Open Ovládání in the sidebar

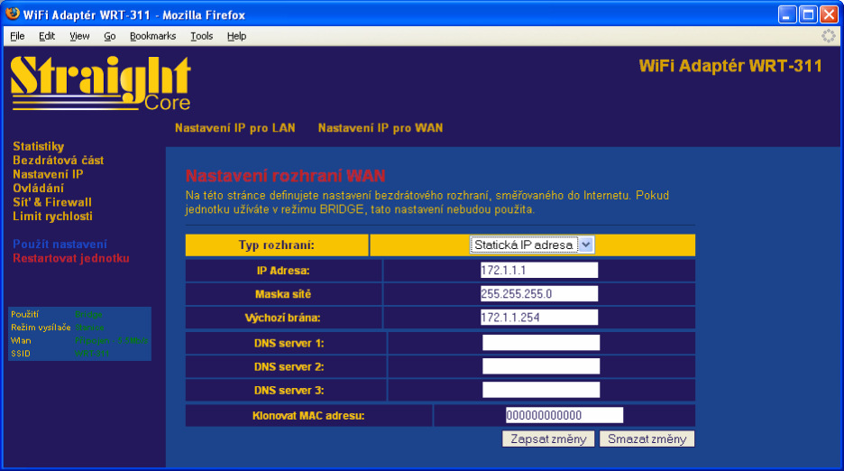click(x=38, y=189)
